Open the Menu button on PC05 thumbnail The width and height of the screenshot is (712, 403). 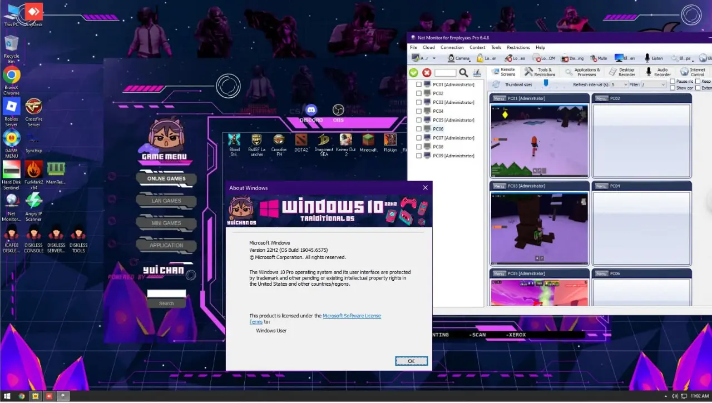[499, 273]
